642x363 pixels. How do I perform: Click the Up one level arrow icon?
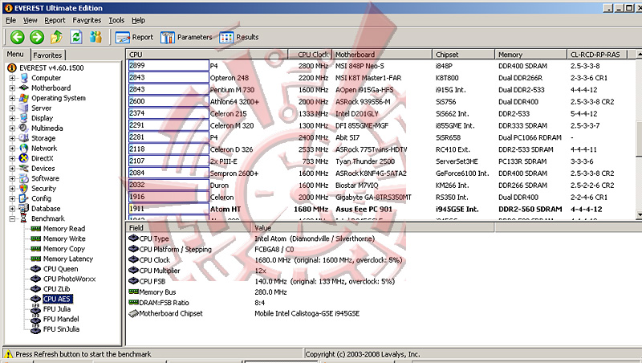tap(56, 37)
